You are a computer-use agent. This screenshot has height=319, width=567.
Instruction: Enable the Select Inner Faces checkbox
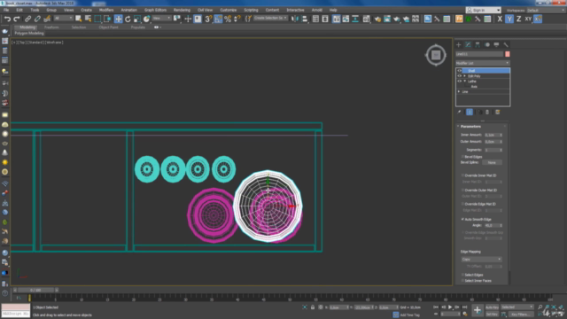(462, 281)
